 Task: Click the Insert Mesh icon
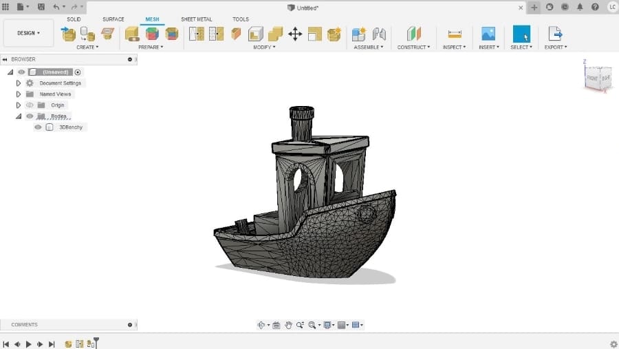coord(68,34)
